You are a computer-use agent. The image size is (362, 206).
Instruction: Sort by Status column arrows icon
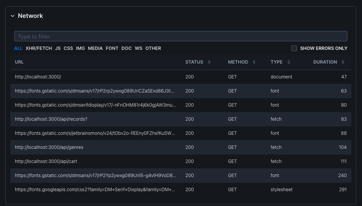click(x=209, y=62)
